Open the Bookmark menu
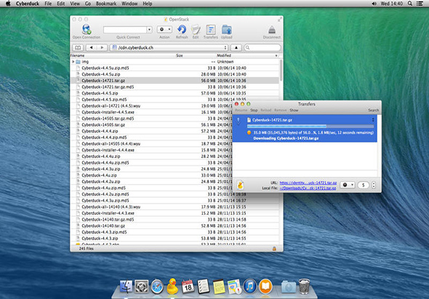The height and width of the screenshot is (299, 429). (x=106, y=4)
